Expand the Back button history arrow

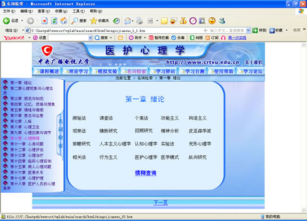coord(22,21)
